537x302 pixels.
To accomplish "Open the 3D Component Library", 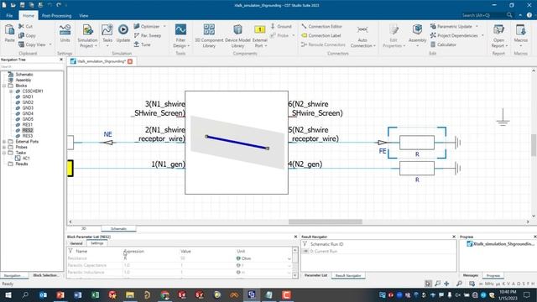I will (x=209, y=36).
